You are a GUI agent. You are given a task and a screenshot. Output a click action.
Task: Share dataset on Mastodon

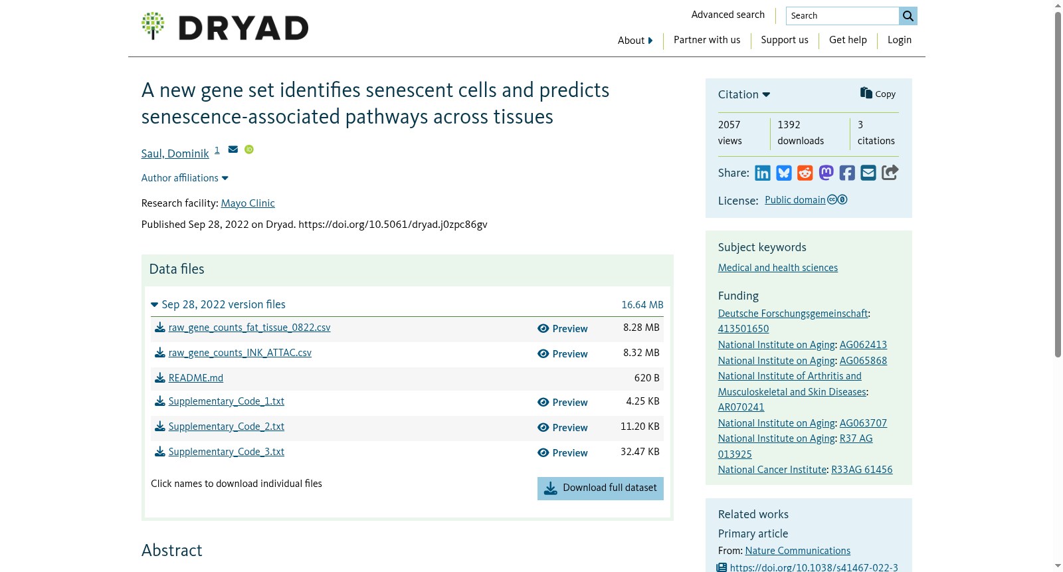(x=826, y=173)
